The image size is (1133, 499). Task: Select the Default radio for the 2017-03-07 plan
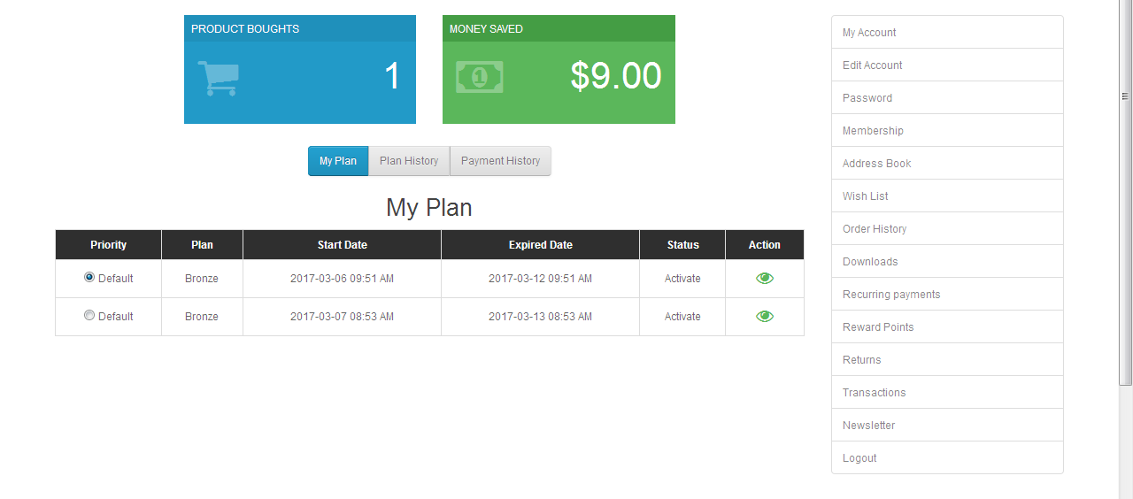[x=89, y=315]
